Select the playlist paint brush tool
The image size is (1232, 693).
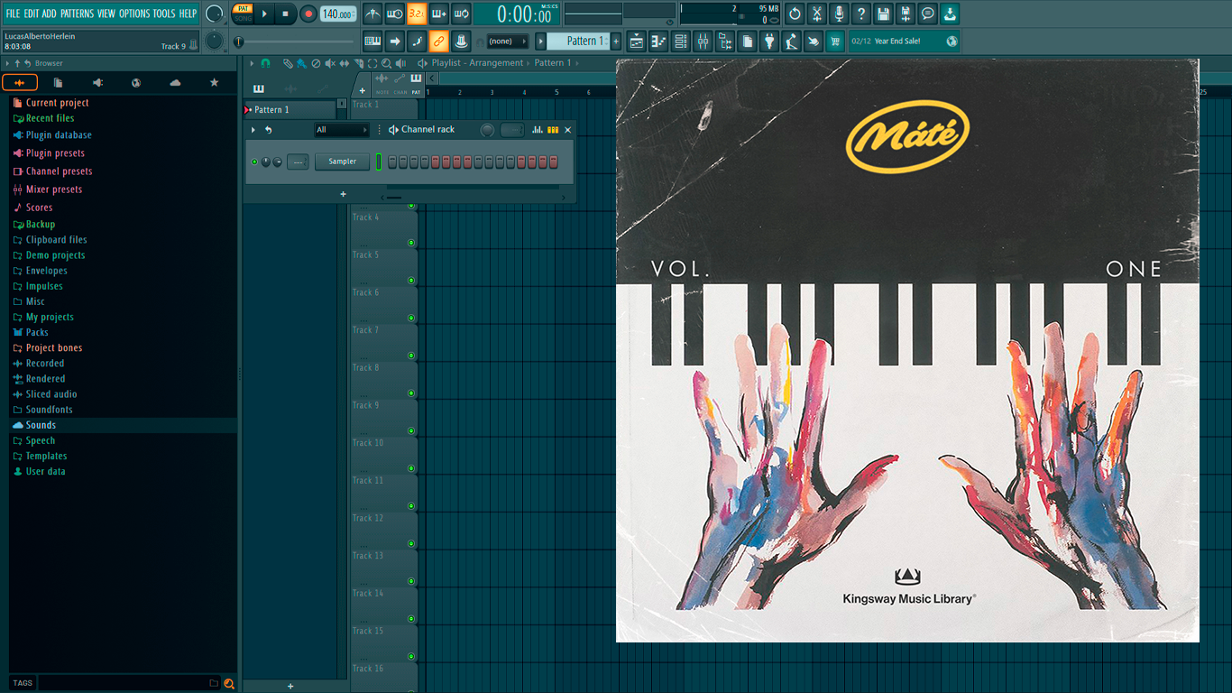(x=300, y=63)
